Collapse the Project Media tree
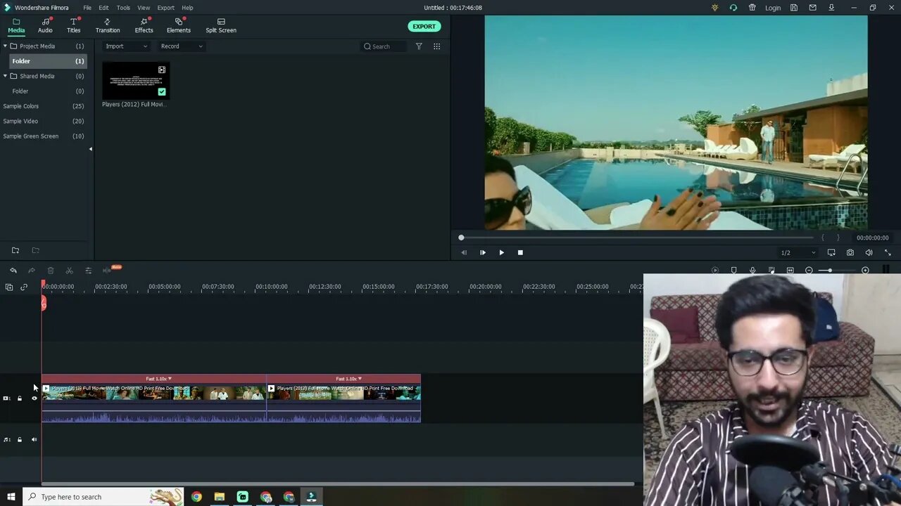Viewport: 901px width, 506px height. click(x=5, y=46)
